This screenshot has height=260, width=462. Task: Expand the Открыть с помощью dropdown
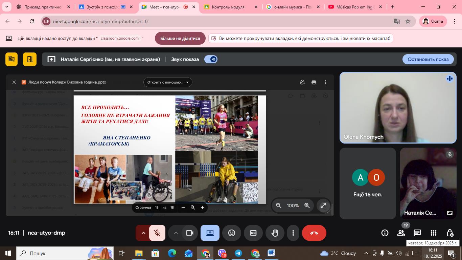168,82
